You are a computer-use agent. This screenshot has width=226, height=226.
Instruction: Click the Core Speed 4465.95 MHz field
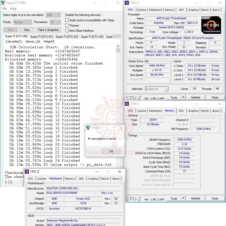coord(157,66)
